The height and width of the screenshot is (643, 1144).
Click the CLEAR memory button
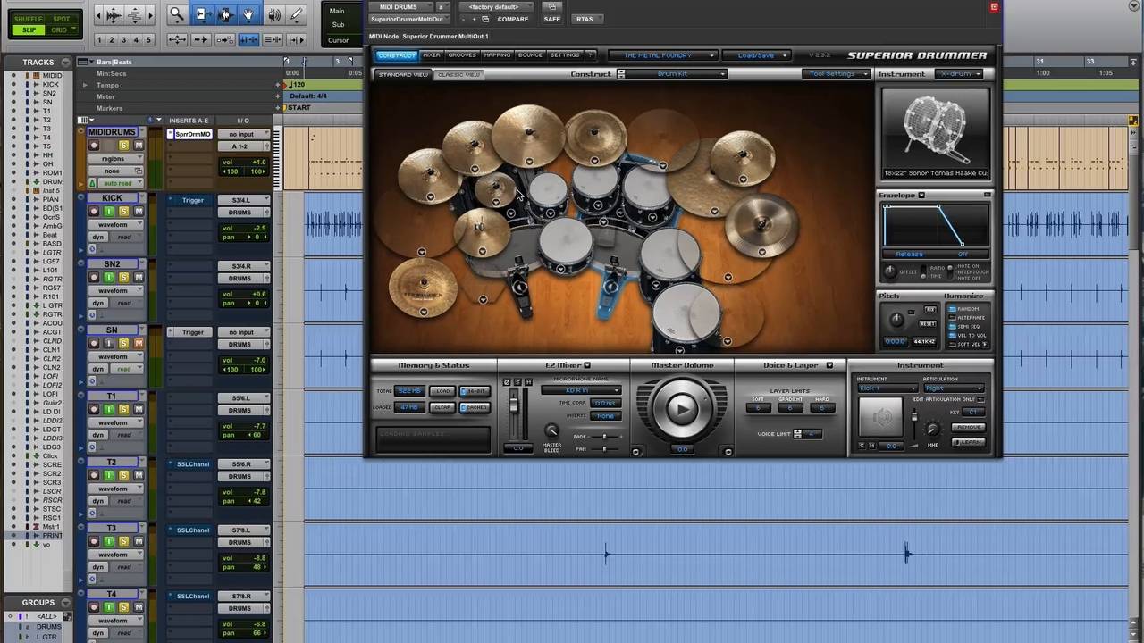(442, 407)
